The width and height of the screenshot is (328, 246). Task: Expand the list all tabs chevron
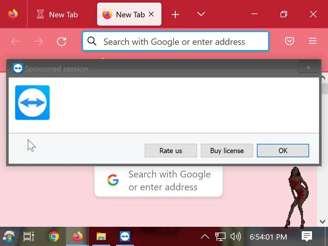coord(201,14)
